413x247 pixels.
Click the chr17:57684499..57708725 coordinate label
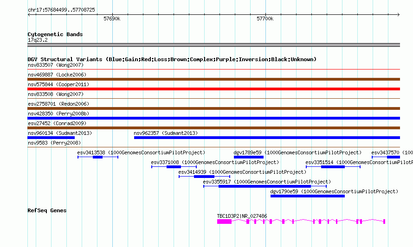[61, 10]
